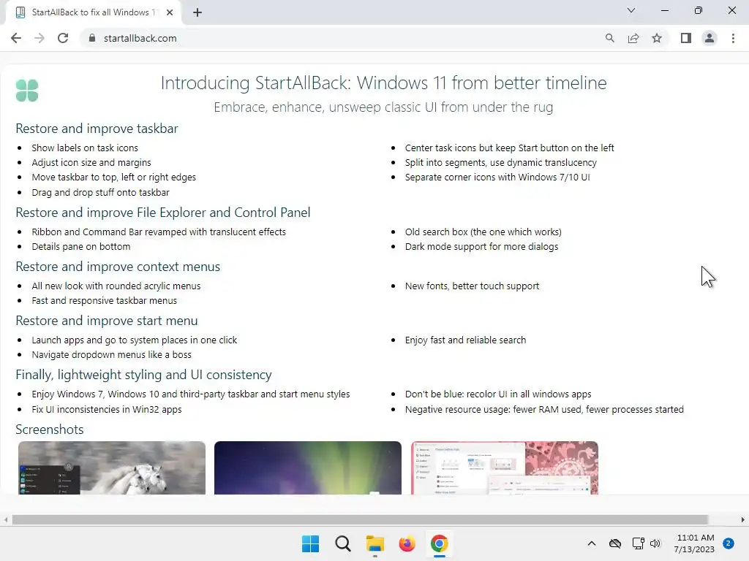This screenshot has height=561, width=749.
Task: Click the "Introducing StartAllBack" main title
Action: [383, 83]
